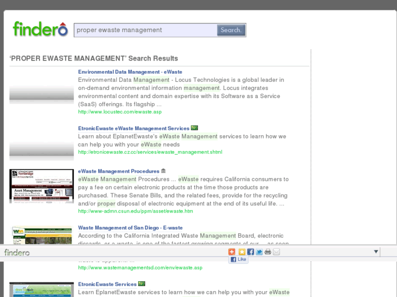This screenshot has height=297, width=397.
Task: Click the email envelope icon
Action: (x=276, y=252)
